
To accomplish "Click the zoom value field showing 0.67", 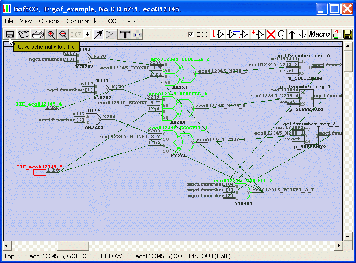I will click(76, 34).
